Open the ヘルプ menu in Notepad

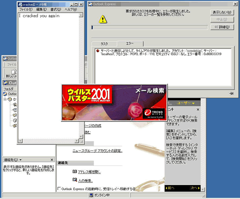pos(71,10)
